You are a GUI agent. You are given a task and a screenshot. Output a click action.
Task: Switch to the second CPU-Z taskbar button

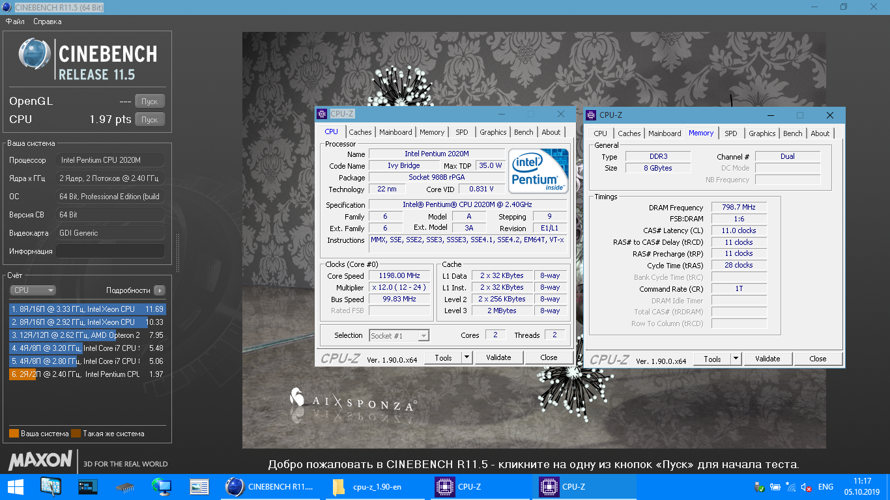(x=584, y=486)
